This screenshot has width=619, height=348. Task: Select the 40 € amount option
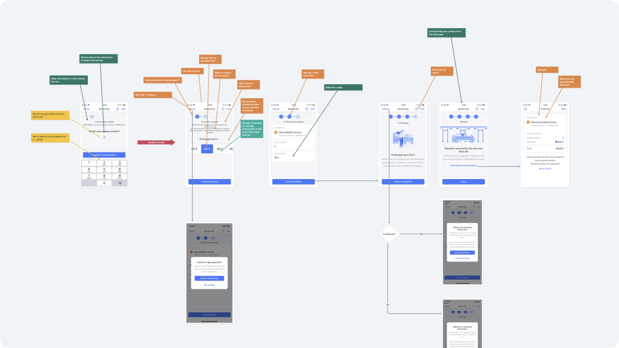click(219, 148)
